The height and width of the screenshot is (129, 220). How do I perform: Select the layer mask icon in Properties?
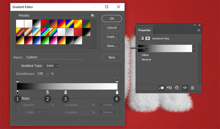click(x=148, y=38)
